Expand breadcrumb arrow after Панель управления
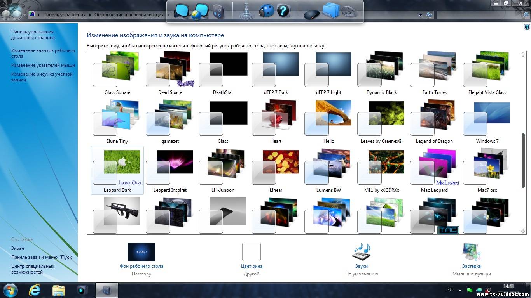 [90, 15]
